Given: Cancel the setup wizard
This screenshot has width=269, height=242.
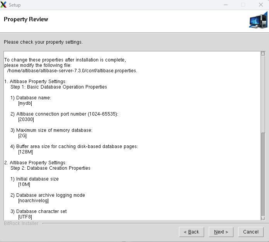Looking at the screenshot, I should tap(251, 232).
